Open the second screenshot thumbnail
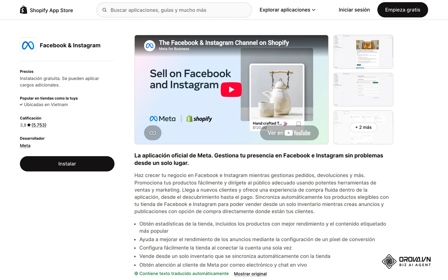Screen dimensions: 448x280 click(363, 90)
